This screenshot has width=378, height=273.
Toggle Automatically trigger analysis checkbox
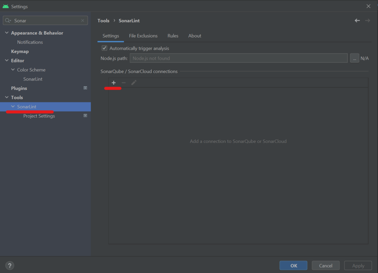coord(104,48)
